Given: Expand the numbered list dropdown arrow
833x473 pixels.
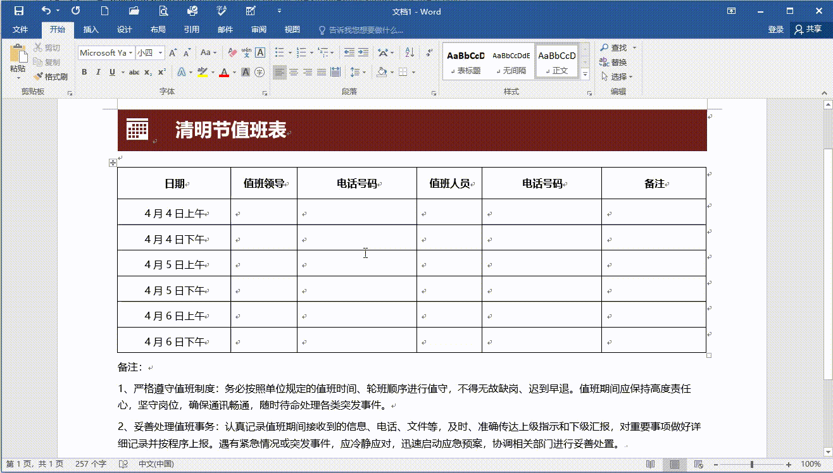Looking at the screenshot, I should click(311, 52).
